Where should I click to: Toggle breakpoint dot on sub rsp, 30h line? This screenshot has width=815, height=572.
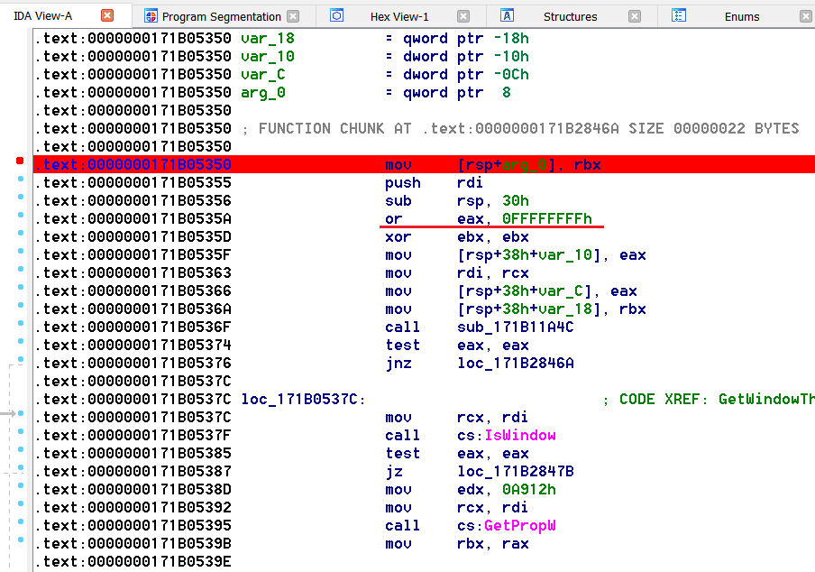point(21,197)
